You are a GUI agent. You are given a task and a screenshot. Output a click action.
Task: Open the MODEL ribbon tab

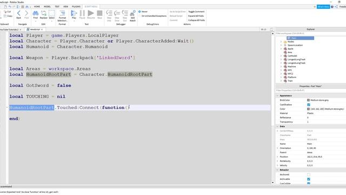click(47, 6)
